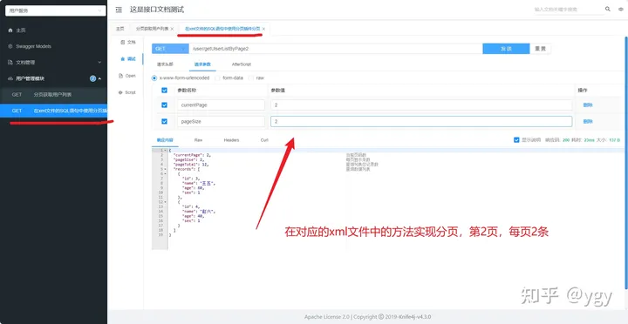
Task: Click the 137 B size value
Action: (614, 140)
